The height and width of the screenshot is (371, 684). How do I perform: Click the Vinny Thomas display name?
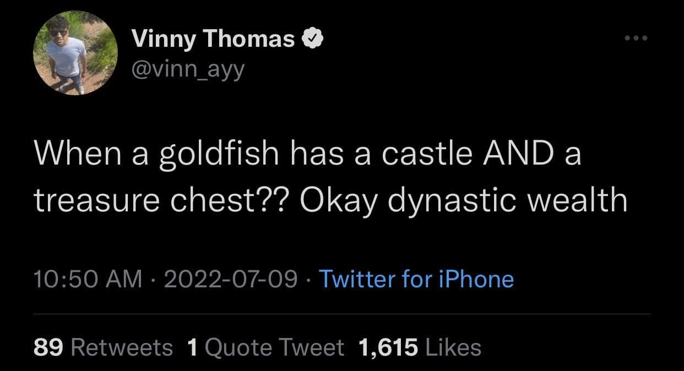coord(213,39)
